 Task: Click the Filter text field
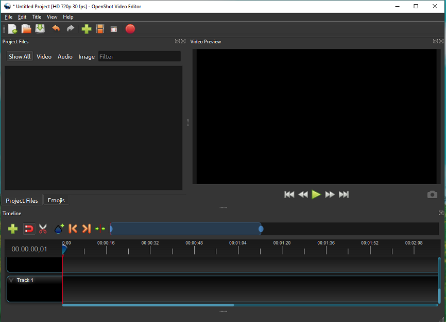(x=140, y=56)
